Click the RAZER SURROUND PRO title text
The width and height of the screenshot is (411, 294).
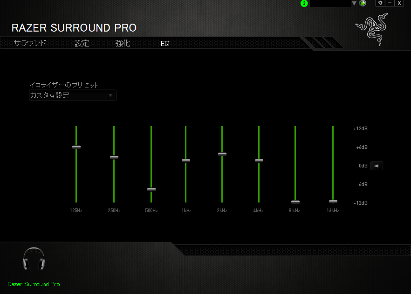pos(74,28)
